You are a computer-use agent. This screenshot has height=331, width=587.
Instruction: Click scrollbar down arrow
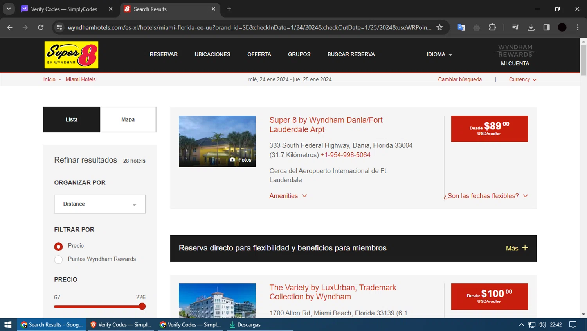[x=583, y=314]
